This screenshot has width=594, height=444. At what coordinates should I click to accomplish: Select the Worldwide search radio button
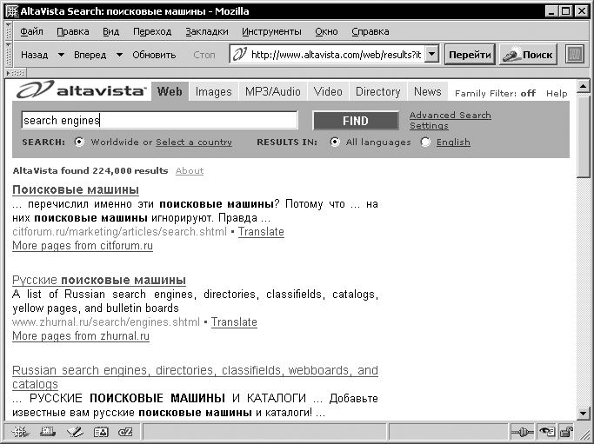79,142
